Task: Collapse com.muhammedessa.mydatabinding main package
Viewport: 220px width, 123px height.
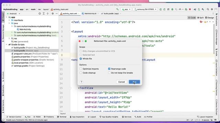Action: [12, 26]
